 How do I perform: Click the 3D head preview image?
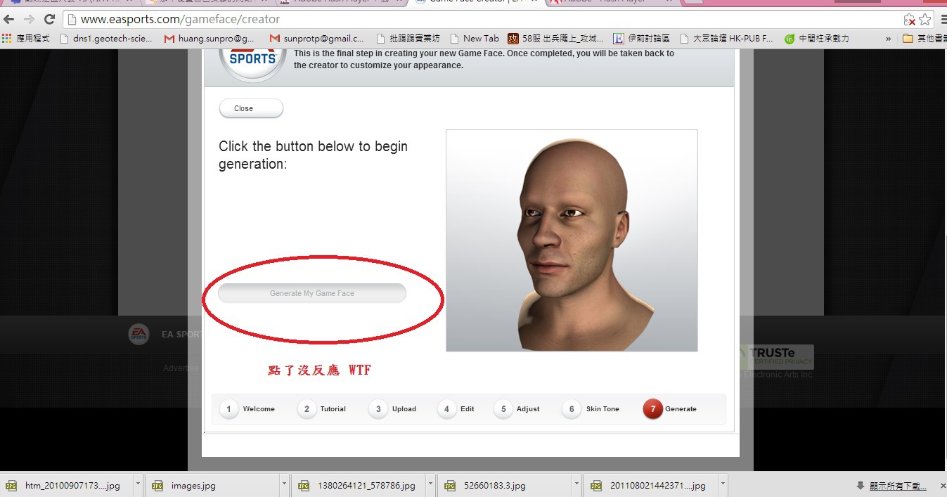[572, 240]
